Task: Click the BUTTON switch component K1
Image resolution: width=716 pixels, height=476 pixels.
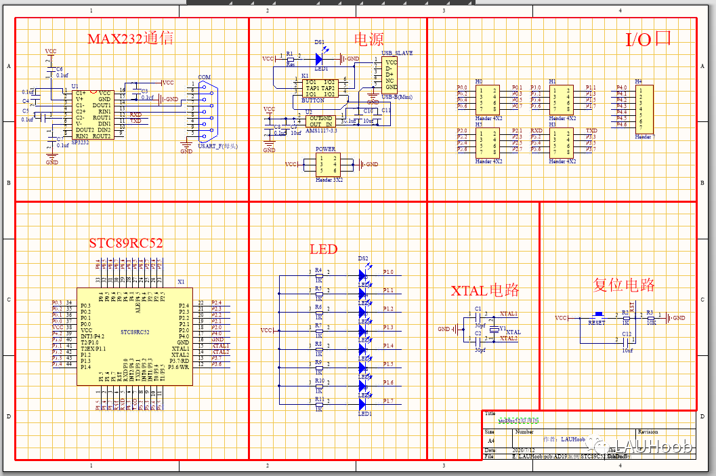Action: click(x=320, y=88)
